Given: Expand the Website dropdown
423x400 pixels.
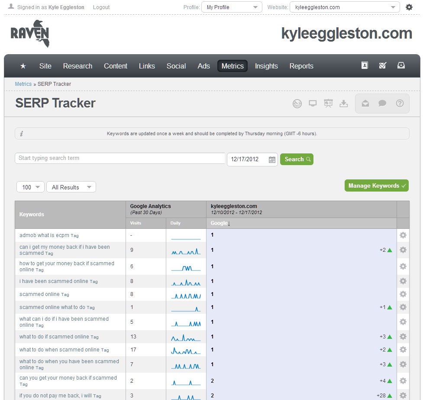Looking at the screenshot, I should click(345, 7).
